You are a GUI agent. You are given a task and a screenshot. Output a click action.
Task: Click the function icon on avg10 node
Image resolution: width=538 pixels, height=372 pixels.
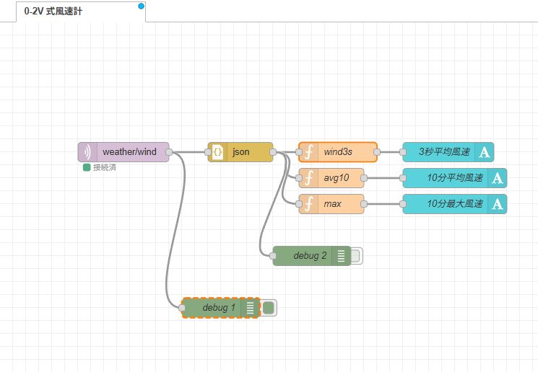309,178
